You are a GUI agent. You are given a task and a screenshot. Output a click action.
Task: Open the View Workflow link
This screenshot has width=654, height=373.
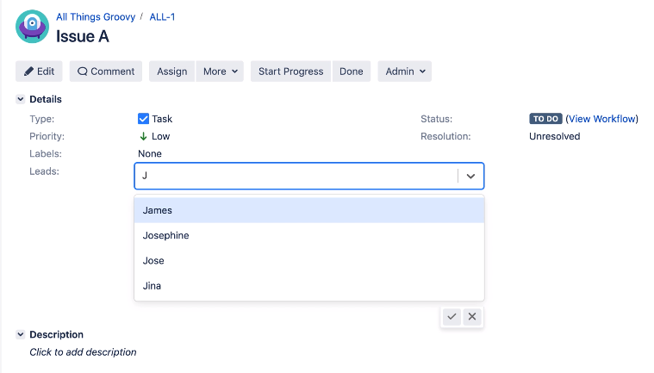coord(601,119)
